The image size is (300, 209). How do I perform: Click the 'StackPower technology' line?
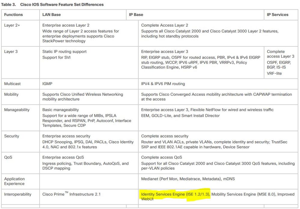(x=64, y=41)
